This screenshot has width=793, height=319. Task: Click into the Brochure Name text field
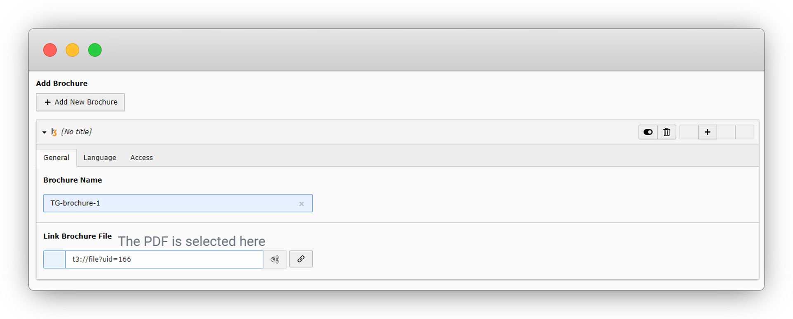(x=169, y=203)
